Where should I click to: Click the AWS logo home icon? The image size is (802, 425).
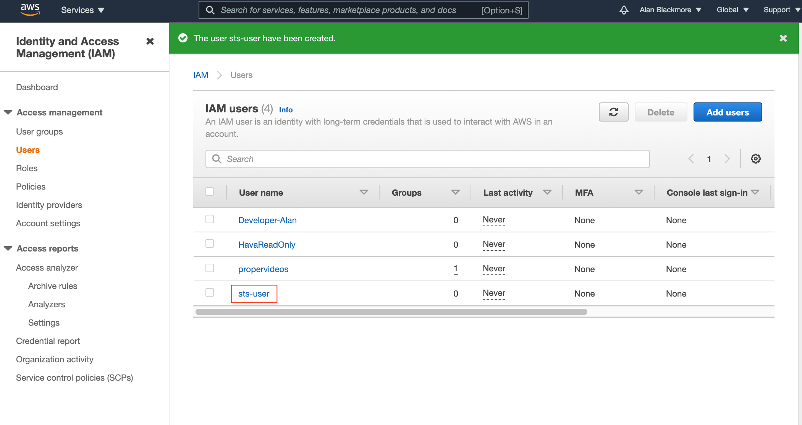coord(30,10)
